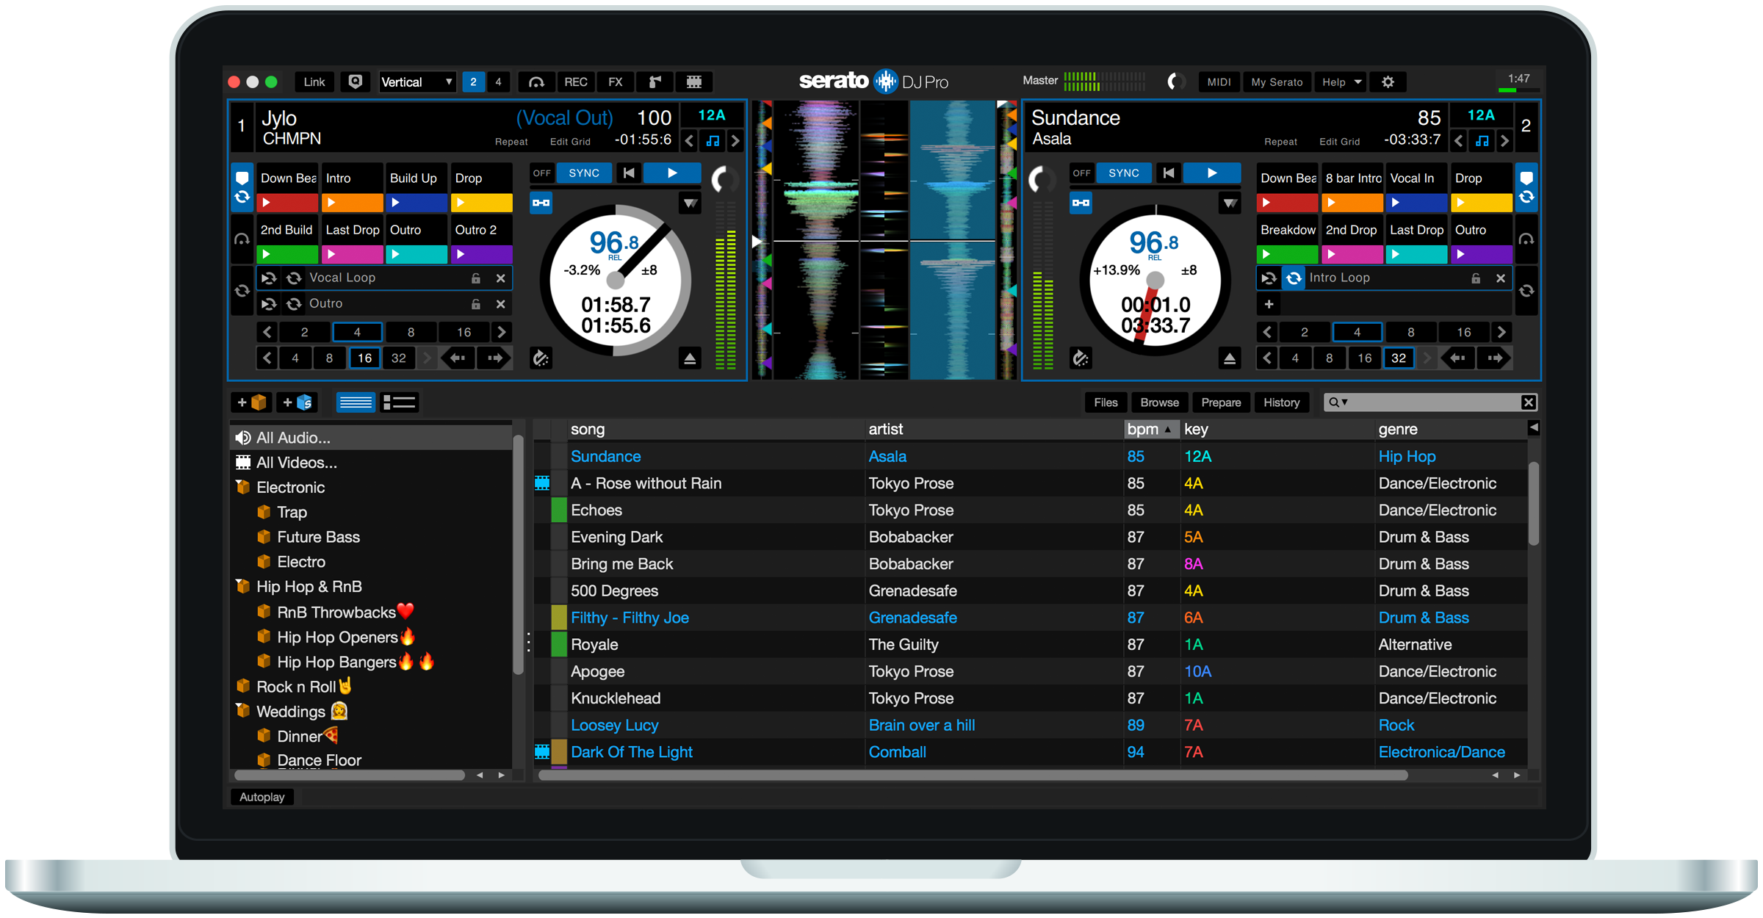Screen dimensions: 1763x918
Task: Play deck 1 with the play button
Action: click(x=672, y=173)
